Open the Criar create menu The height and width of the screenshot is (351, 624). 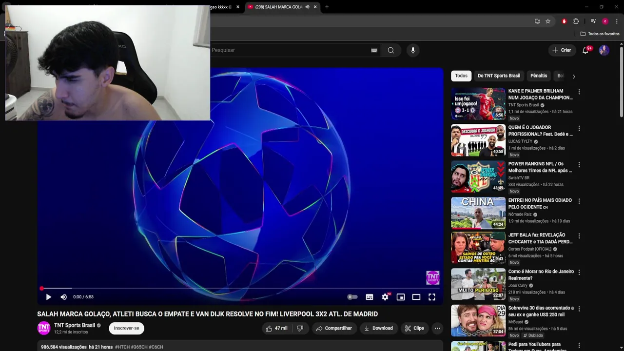click(562, 50)
